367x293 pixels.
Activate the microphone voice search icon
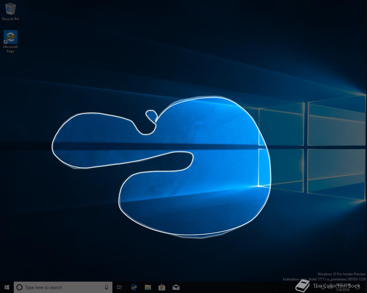(x=106, y=287)
